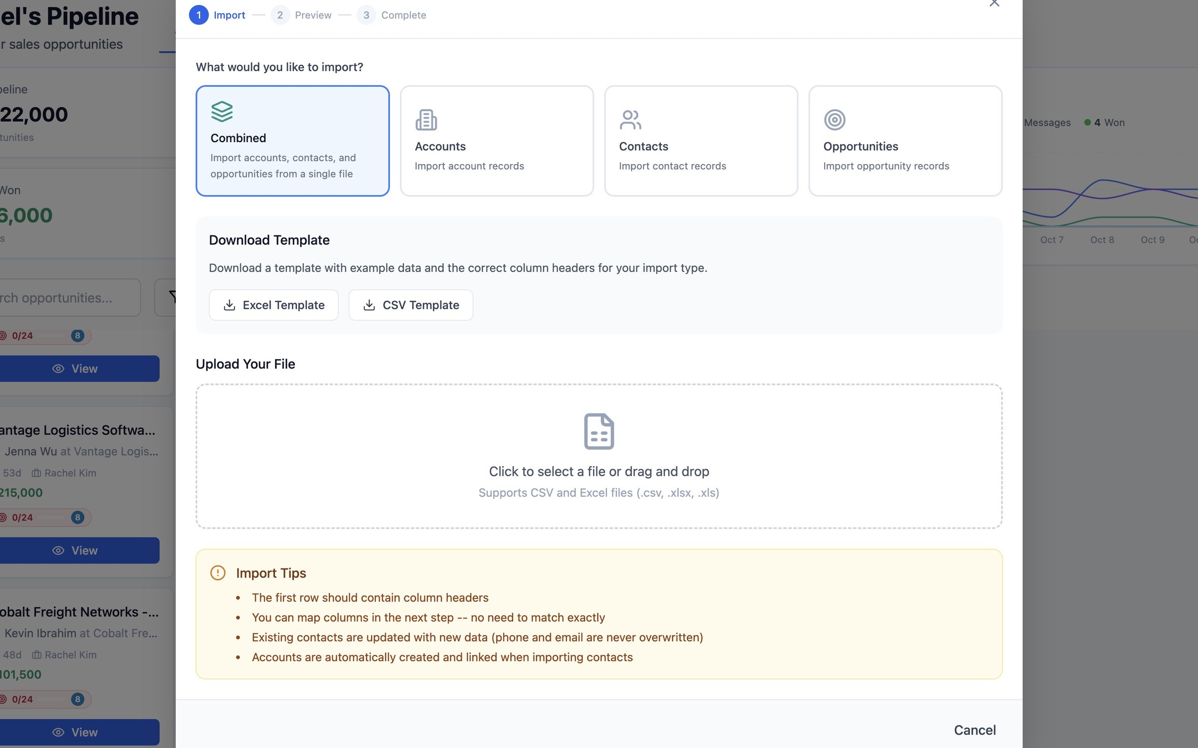Screen dimensions: 1198x748
Task: Click the first View button above Vantage card
Action: (x=80, y=369)
